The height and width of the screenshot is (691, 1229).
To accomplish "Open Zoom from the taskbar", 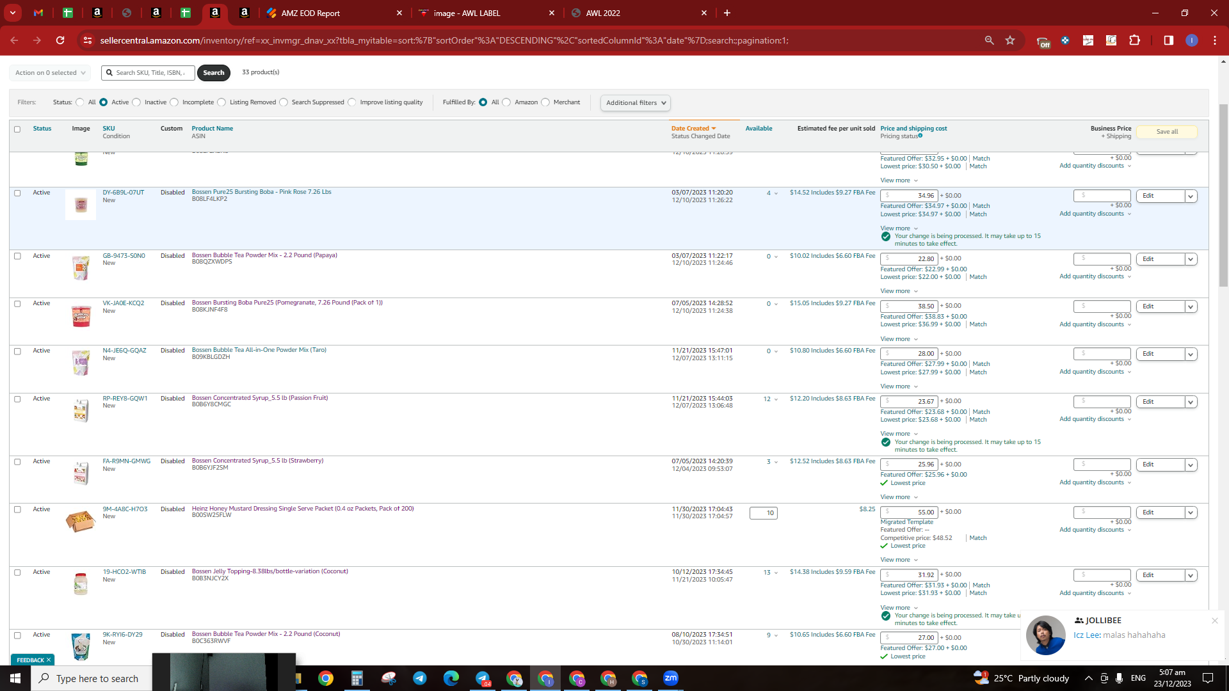I will click(671, 678).
